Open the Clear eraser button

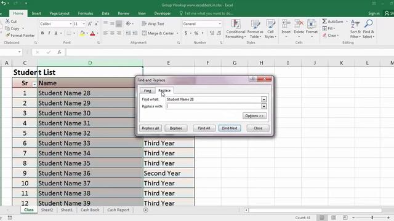(330, 36)
